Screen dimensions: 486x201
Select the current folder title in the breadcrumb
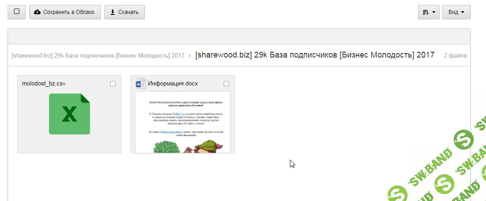(x=315, y=55)
